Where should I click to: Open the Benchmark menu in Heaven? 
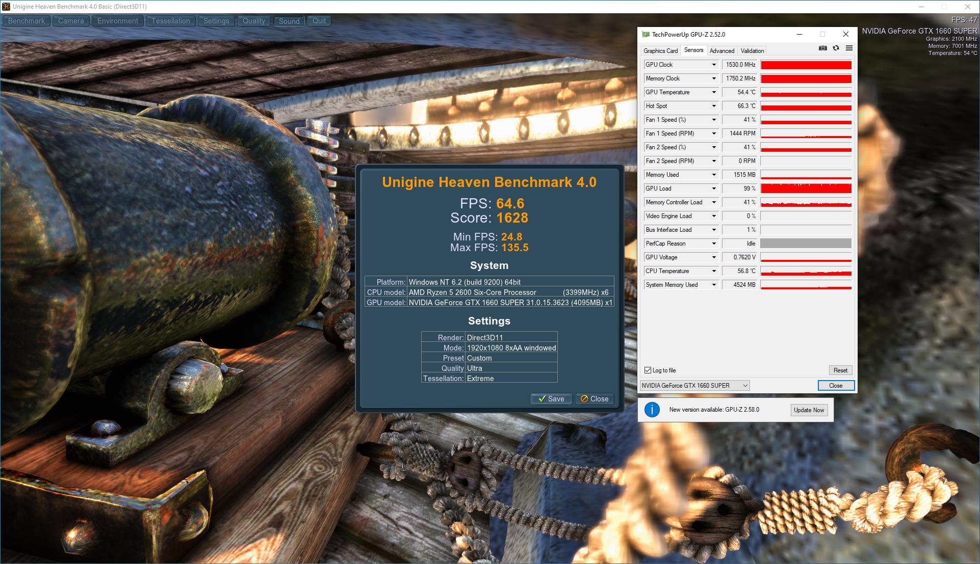pos(27,21)
